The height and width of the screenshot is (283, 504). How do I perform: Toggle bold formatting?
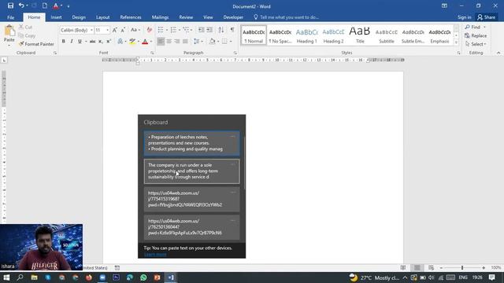[63, 42]
